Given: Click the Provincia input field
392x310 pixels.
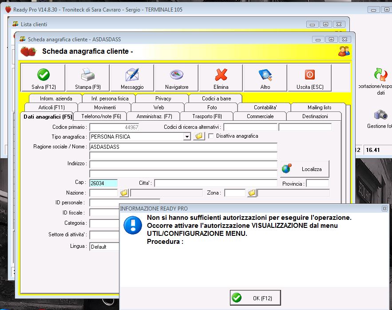Looking at the screenshot, I should click(317, 183).
